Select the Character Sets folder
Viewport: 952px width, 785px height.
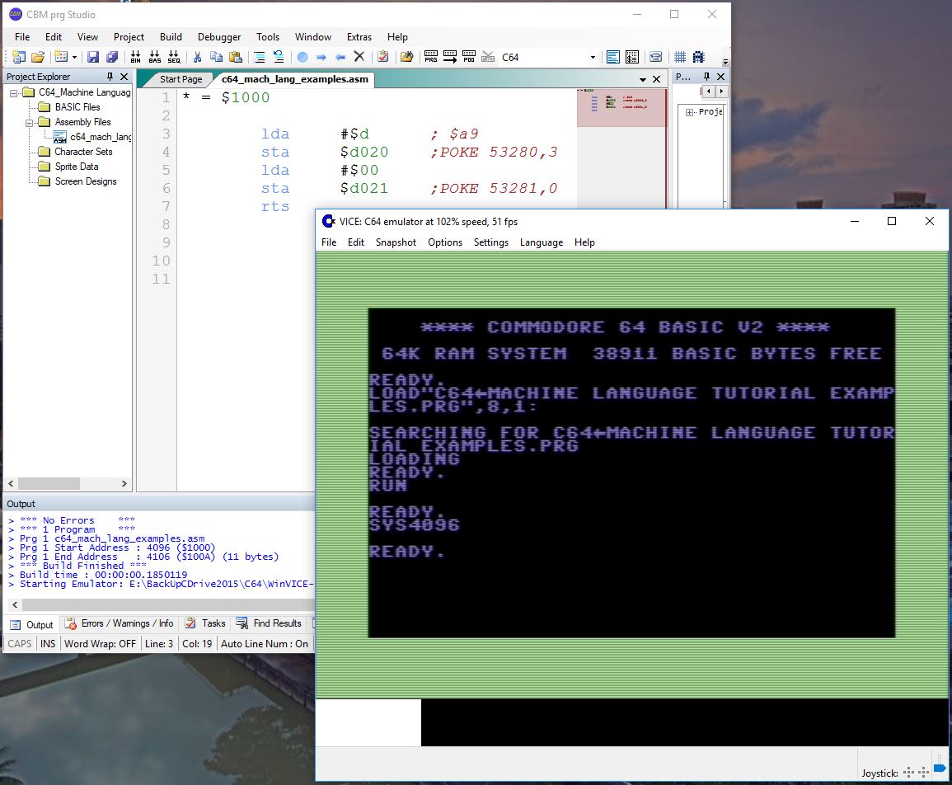coord(83,151)
